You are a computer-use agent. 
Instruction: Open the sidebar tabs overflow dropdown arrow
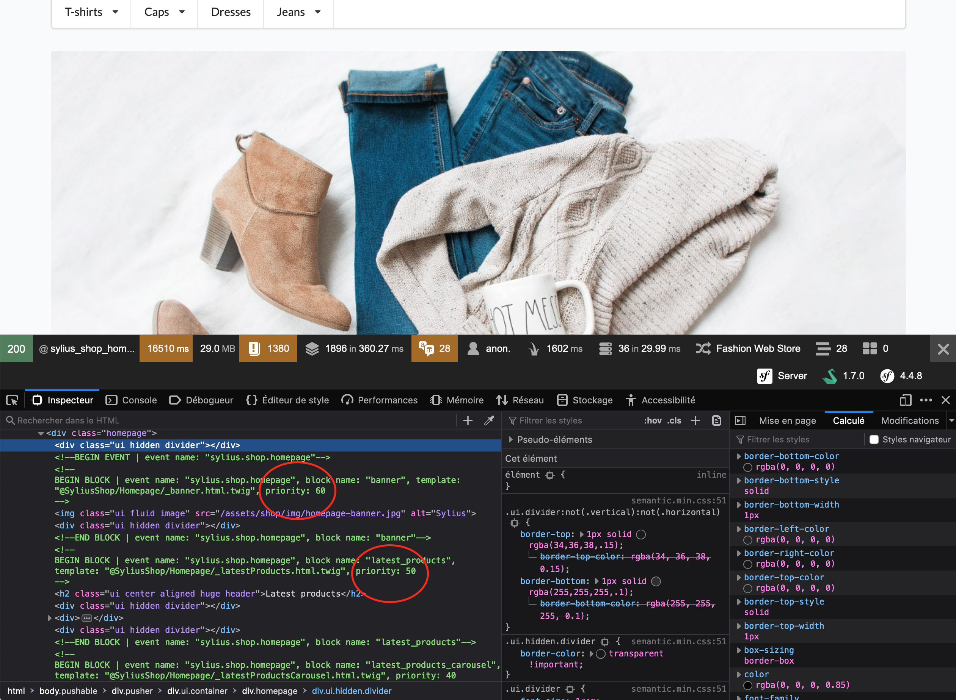click(x=952, y=420)
